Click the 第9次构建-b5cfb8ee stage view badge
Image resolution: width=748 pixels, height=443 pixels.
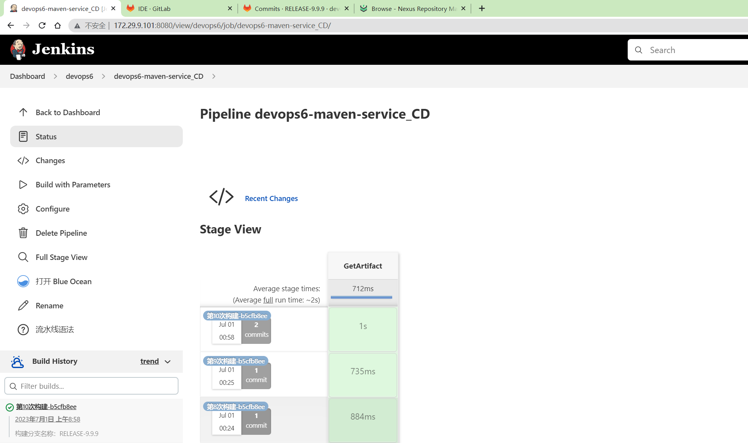click(x=236, y=361)
